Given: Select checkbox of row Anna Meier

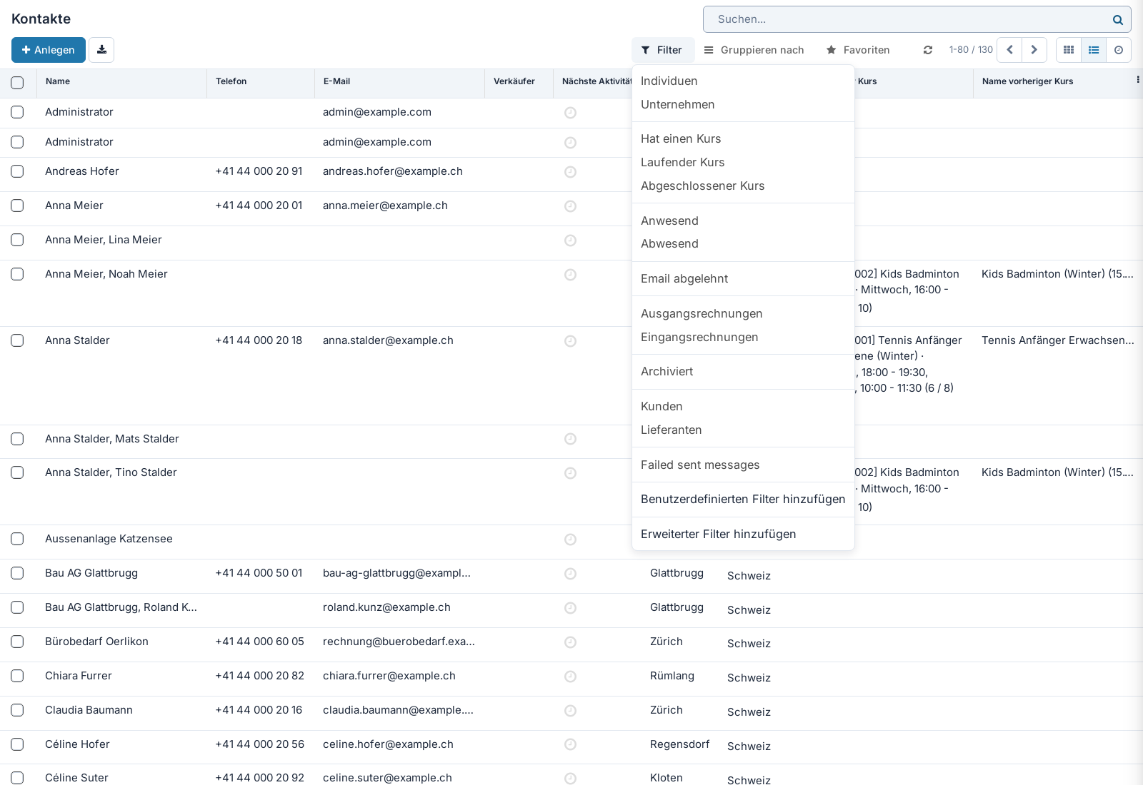Looking at the screenshot, I should pyautogui.click(x=17, y=206).
